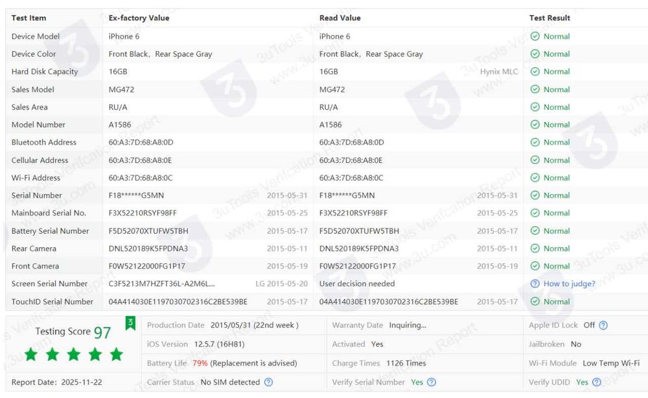Click green check icon in Cellular Address row
This screenshot has width=648, height=398.
tap(535, 160)
